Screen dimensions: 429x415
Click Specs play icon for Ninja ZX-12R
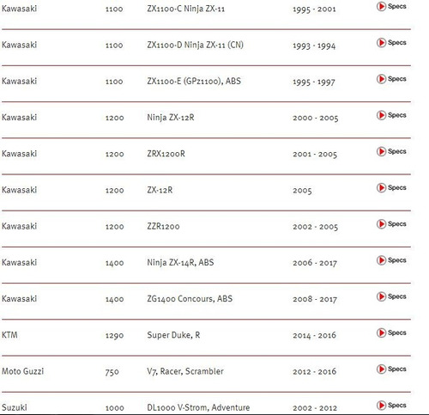pos(381,115)
